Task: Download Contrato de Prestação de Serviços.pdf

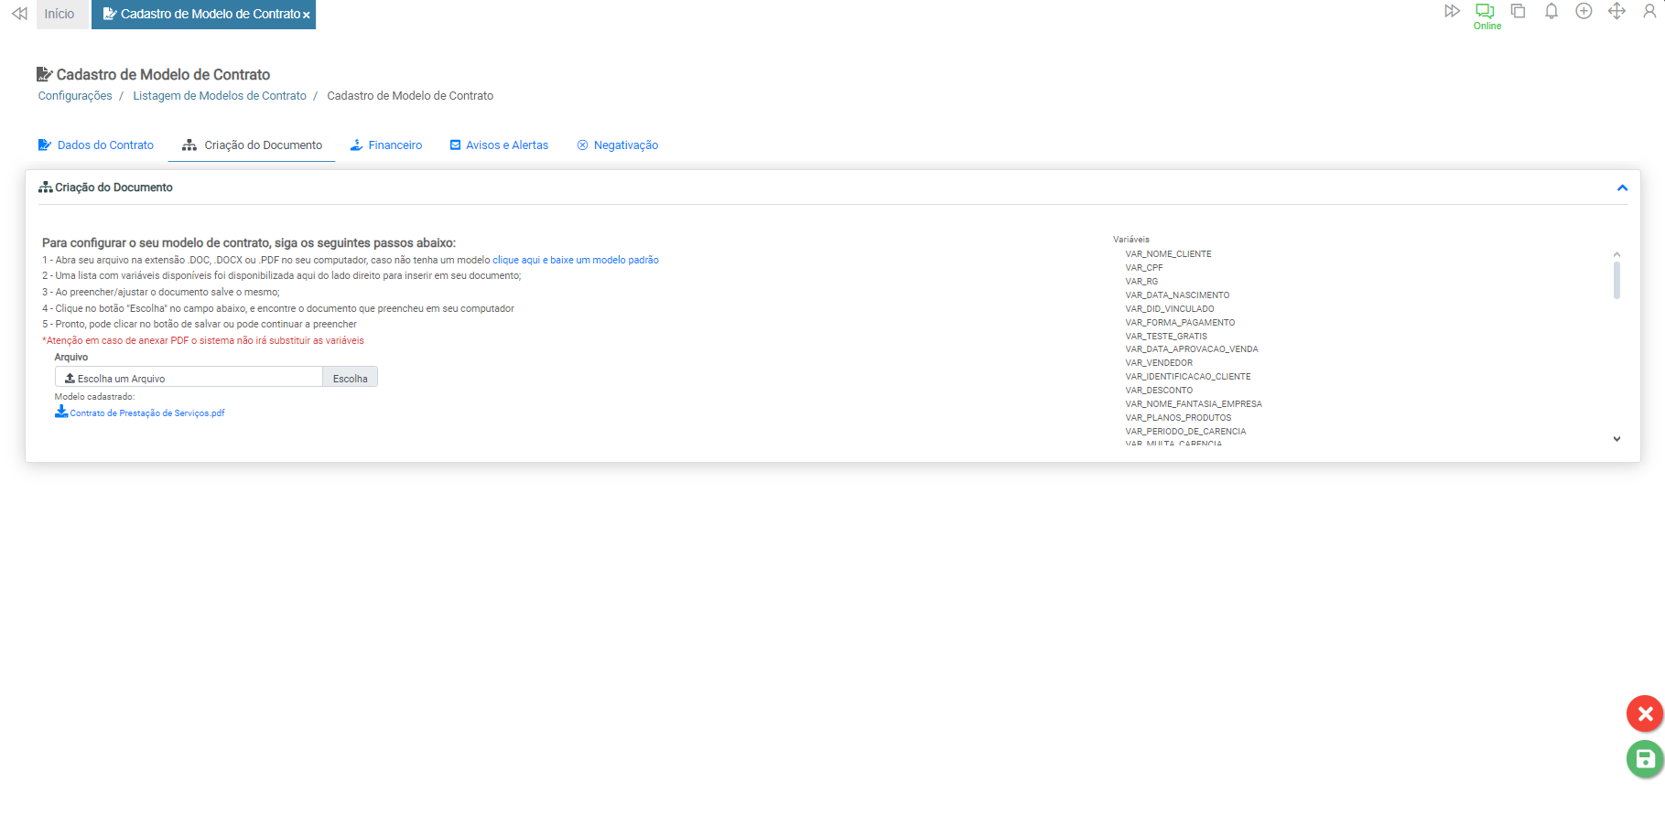Action: pos(146,413)
